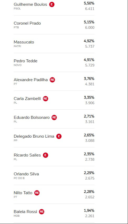Select the PATRI party label under Massucato
128x224 pixels.
click(18, 46)
